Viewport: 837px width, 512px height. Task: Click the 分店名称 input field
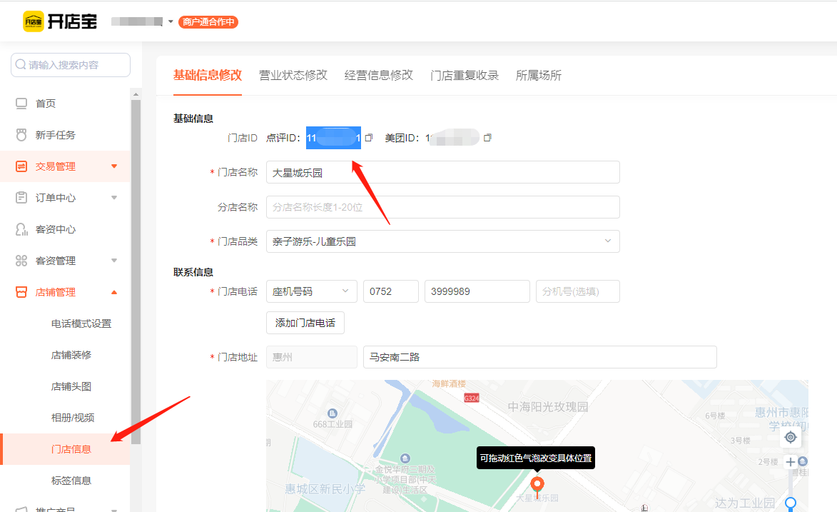[442, 207]
